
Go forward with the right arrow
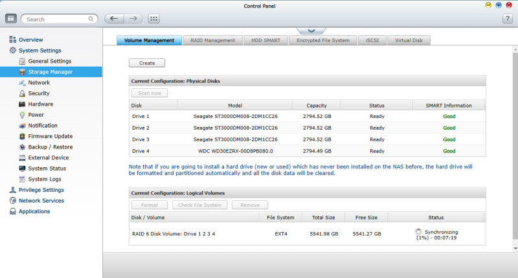[x=133, y=19]
